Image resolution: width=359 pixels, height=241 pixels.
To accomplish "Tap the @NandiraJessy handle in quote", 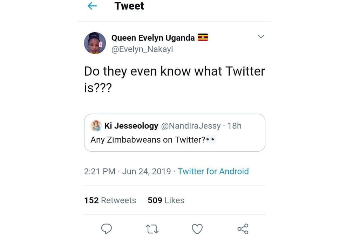I will click(190, 126).
